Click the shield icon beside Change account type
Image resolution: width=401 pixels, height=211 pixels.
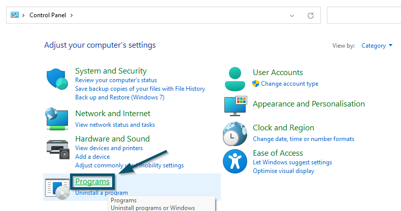click(256, 84)
